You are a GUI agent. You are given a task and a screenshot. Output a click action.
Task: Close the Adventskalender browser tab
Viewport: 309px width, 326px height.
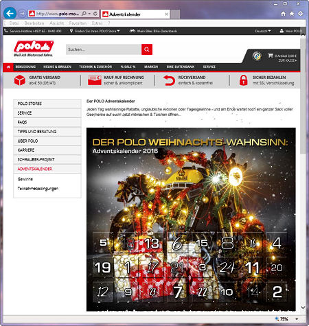pyautogui.click(x=166, y=14)
